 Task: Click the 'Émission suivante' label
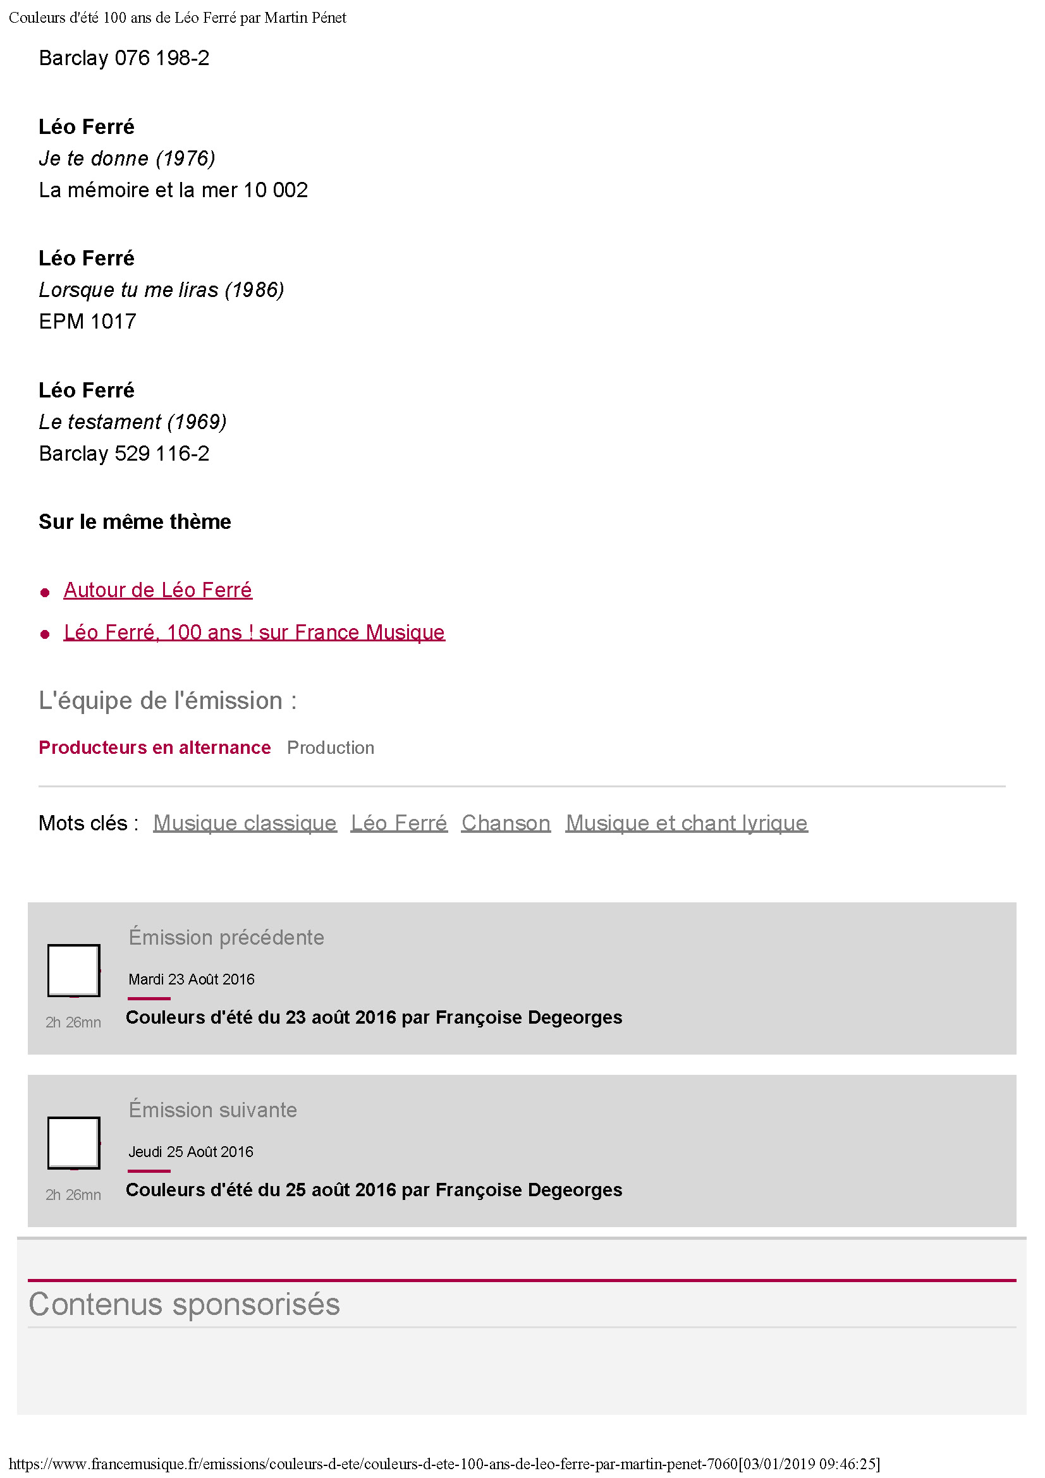point(212,1110)
